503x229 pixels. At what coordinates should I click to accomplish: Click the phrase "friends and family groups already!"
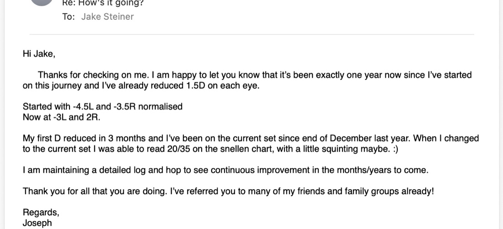(x=365, y=192)
